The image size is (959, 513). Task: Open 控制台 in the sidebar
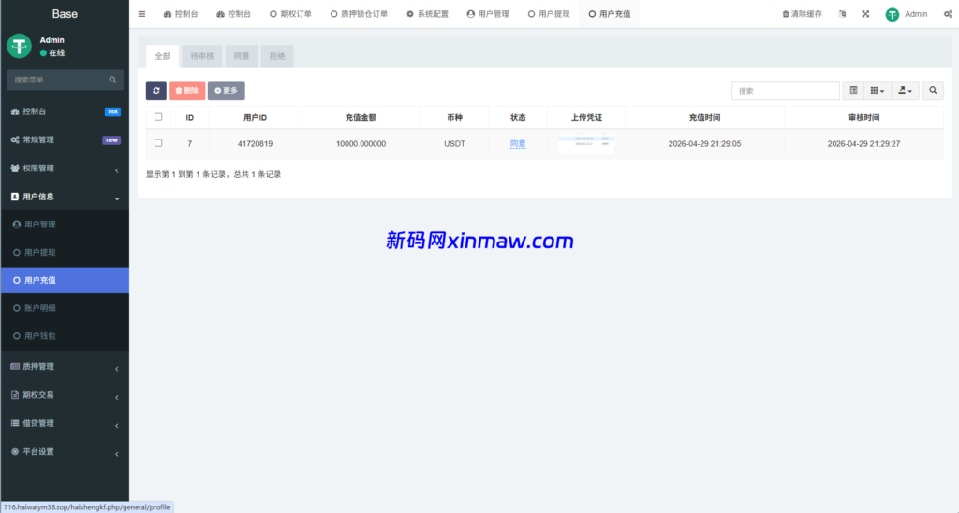[65, 111]
